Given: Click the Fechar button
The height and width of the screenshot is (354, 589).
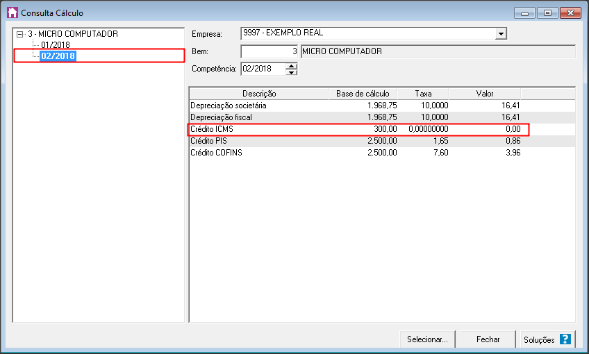Looking at the screenshot, I should click(488, 339).
